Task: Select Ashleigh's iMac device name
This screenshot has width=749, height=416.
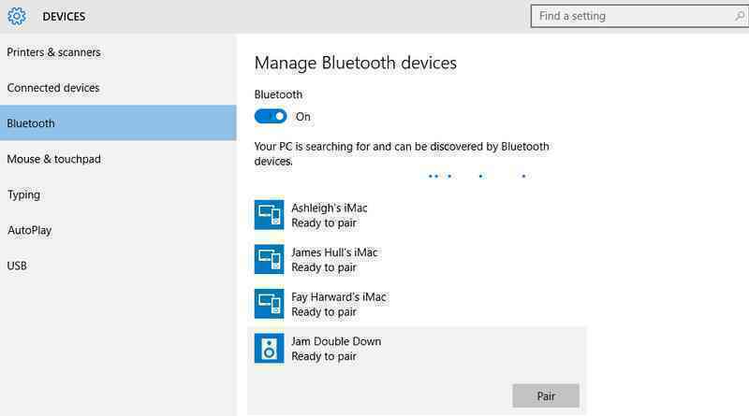Action: [x=330, y=208]
